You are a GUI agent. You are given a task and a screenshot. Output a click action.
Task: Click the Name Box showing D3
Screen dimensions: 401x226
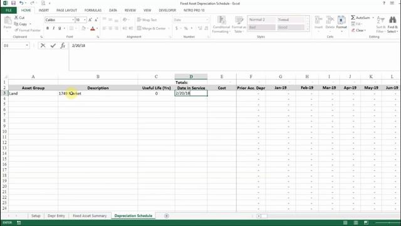click(13, 45)
